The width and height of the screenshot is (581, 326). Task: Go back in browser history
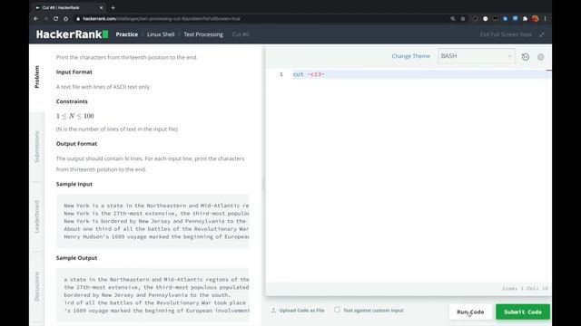36,18
